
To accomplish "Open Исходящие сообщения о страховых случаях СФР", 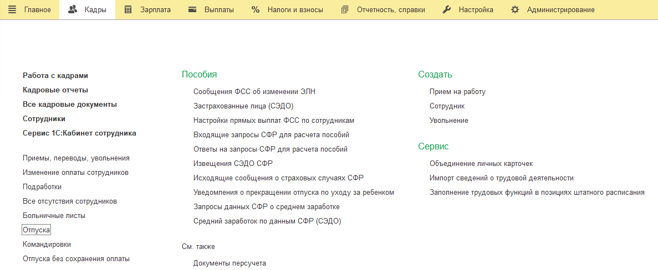I will pyautogui.click(x=279, y=178).
